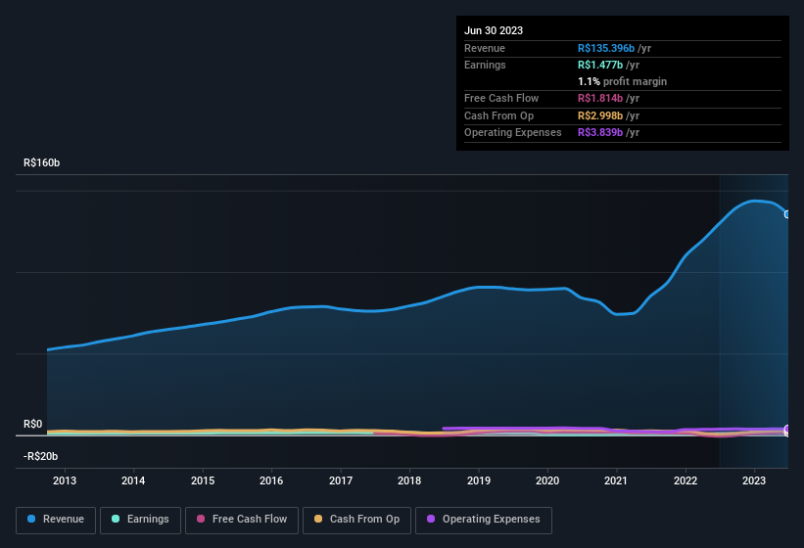Select the 2019 x-axis label
Image resolution: width=804 pixels, height=548 pixels.
[x=478, y=480]
